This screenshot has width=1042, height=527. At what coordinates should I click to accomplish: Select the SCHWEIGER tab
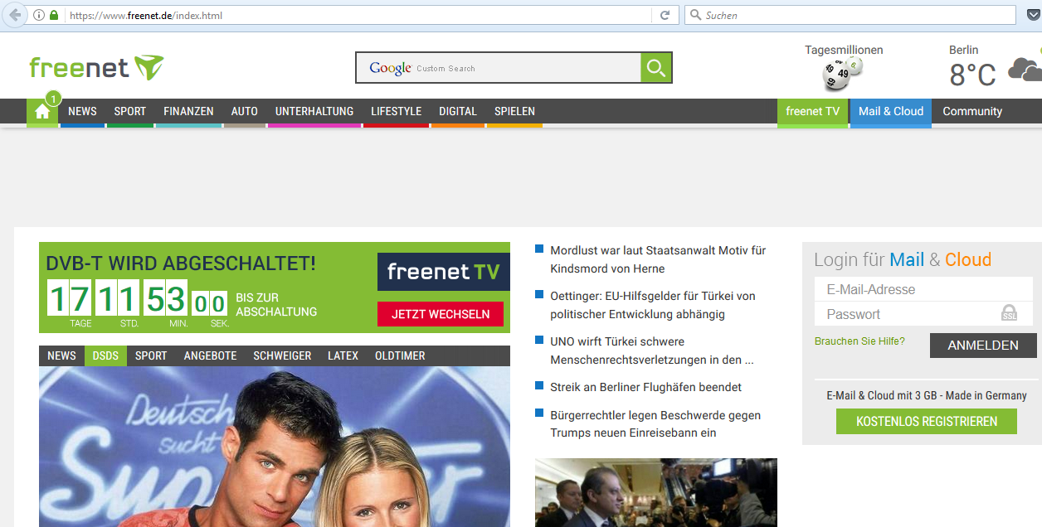point(282,355)
